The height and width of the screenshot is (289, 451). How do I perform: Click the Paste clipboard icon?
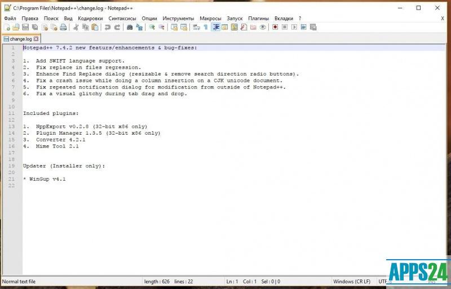point(95,27)
